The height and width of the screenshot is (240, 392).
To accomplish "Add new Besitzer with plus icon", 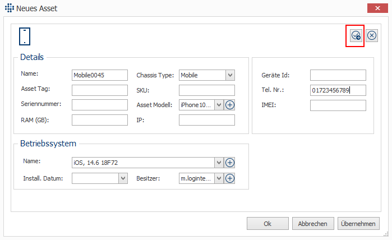I will 230,178.
